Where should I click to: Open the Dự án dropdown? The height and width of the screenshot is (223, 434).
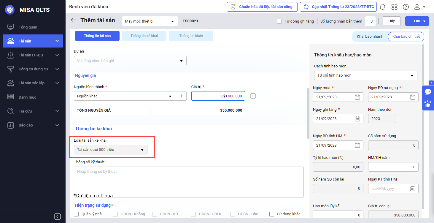coord(130,61)
